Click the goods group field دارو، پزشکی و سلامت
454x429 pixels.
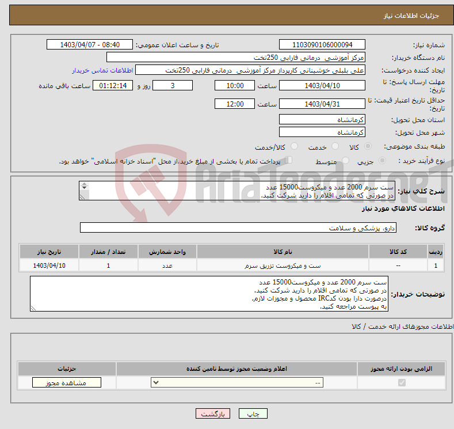(238, 227)
